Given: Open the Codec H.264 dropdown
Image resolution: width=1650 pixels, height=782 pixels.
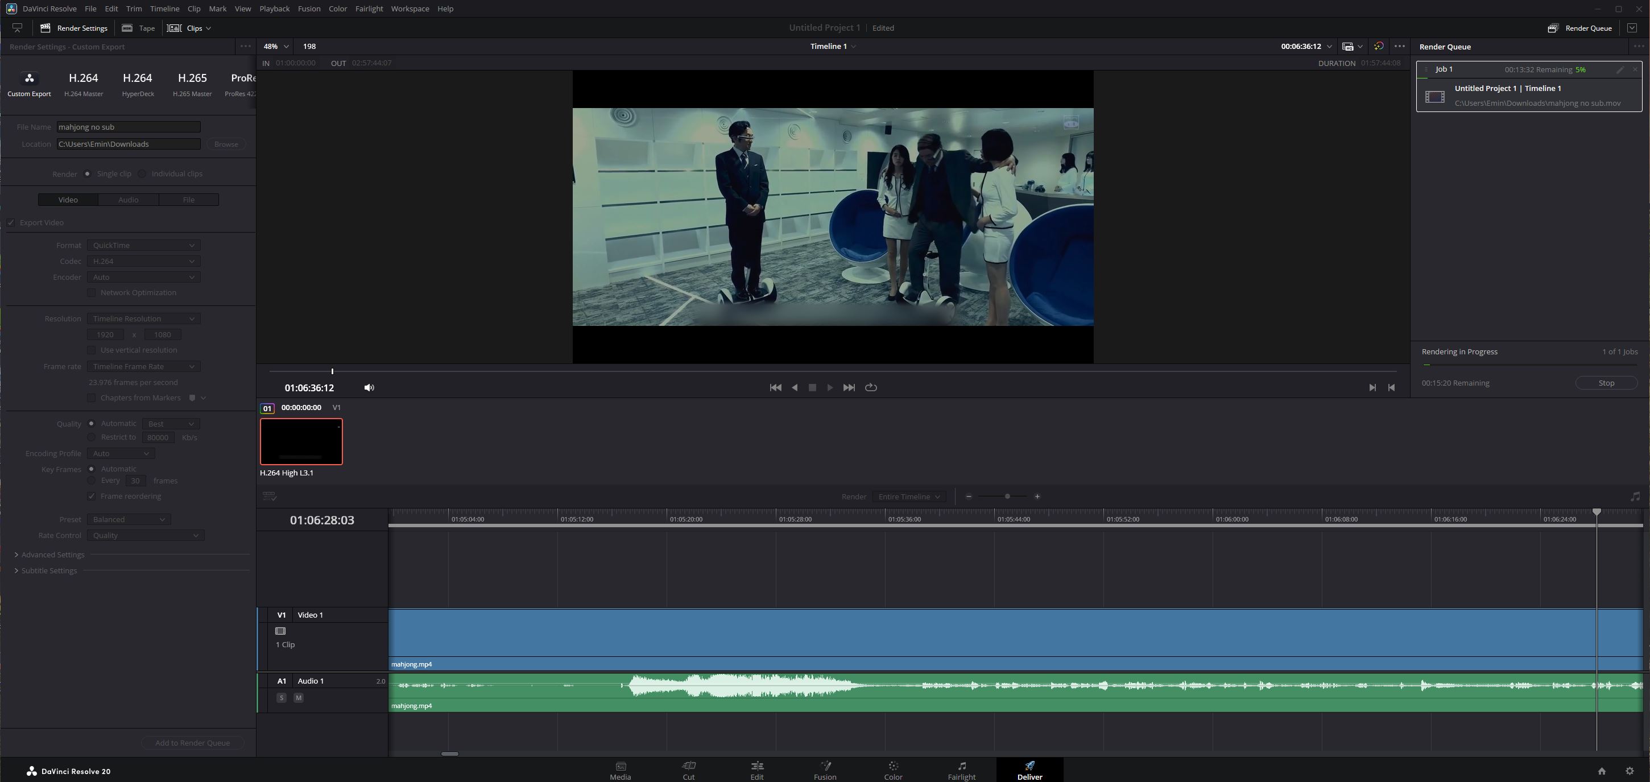Looking at the screenshot, I should (143, 261).
